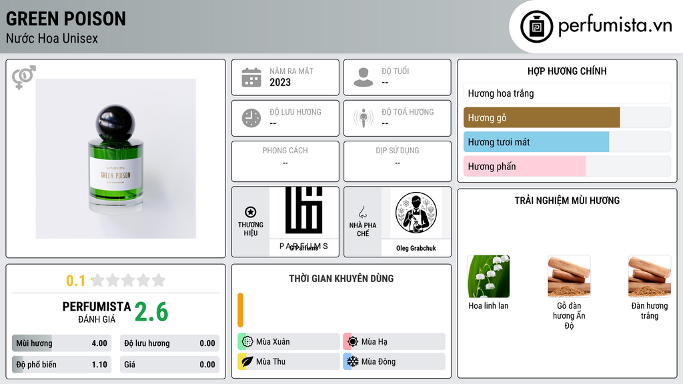The image size is (683, 384).
Task: Click the perfumista.vn perfume bottle logo icon
Action: pyautogui.click(x=536, y=27)
